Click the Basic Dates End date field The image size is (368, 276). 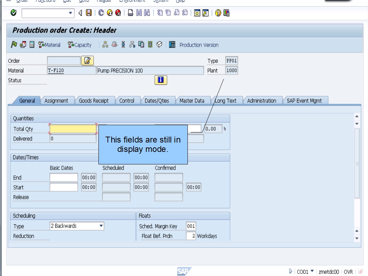(x=64, y=178)
